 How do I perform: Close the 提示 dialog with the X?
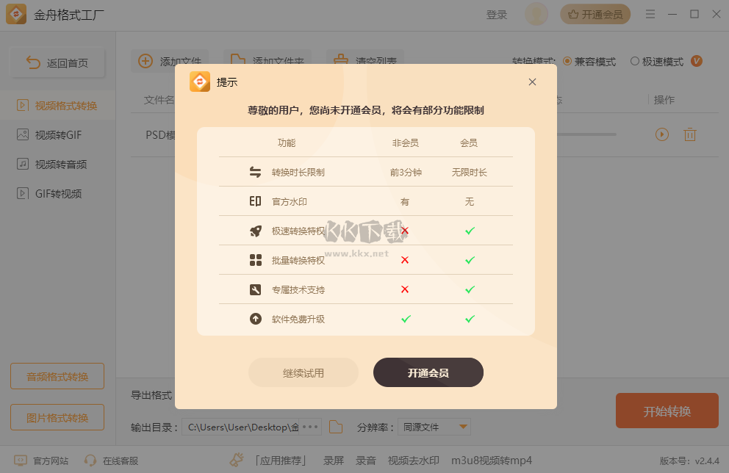pyautogui.click(x=532, y=82)
